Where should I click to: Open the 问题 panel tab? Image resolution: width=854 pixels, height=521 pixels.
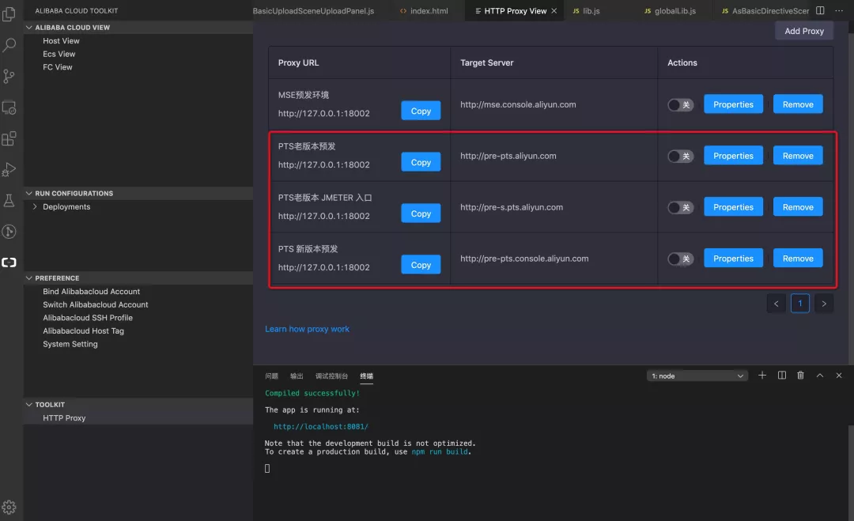click(x=271, y=376)
